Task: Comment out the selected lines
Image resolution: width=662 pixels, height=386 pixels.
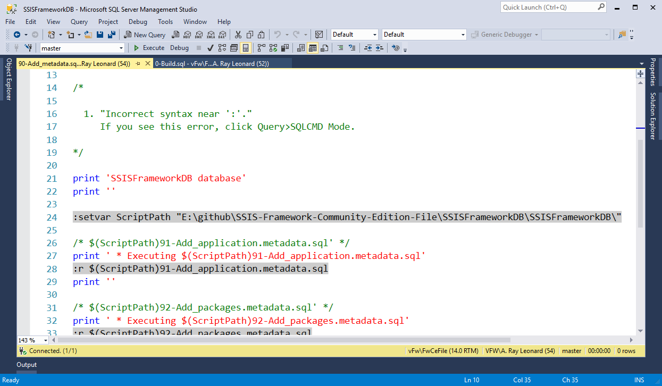Action: click(x=340, y=48)
